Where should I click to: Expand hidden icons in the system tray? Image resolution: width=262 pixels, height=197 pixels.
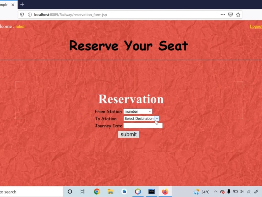(216, 191)
